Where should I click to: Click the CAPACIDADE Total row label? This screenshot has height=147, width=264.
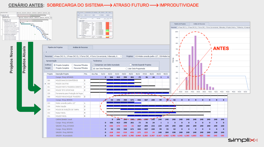click(64, 119)
